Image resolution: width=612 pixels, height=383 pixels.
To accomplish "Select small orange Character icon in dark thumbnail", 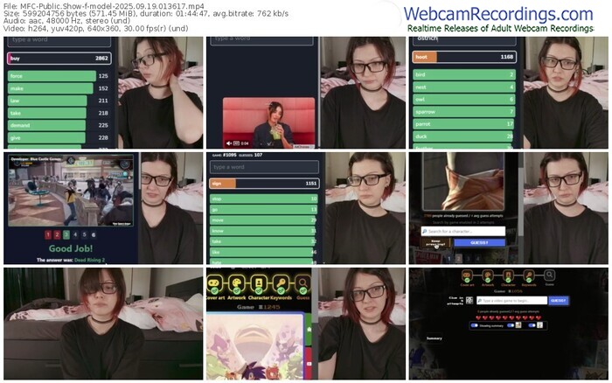I will (x=508, y=276).
